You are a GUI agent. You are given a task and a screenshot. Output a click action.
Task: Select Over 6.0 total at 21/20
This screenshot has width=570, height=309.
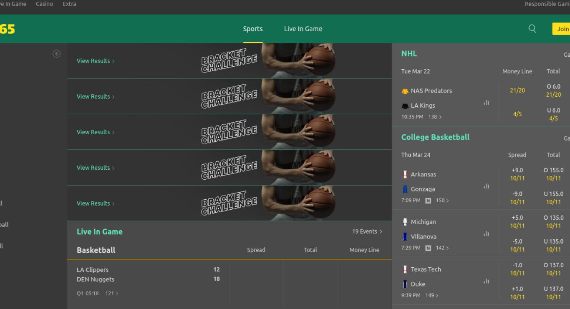[x=553, y=90]
